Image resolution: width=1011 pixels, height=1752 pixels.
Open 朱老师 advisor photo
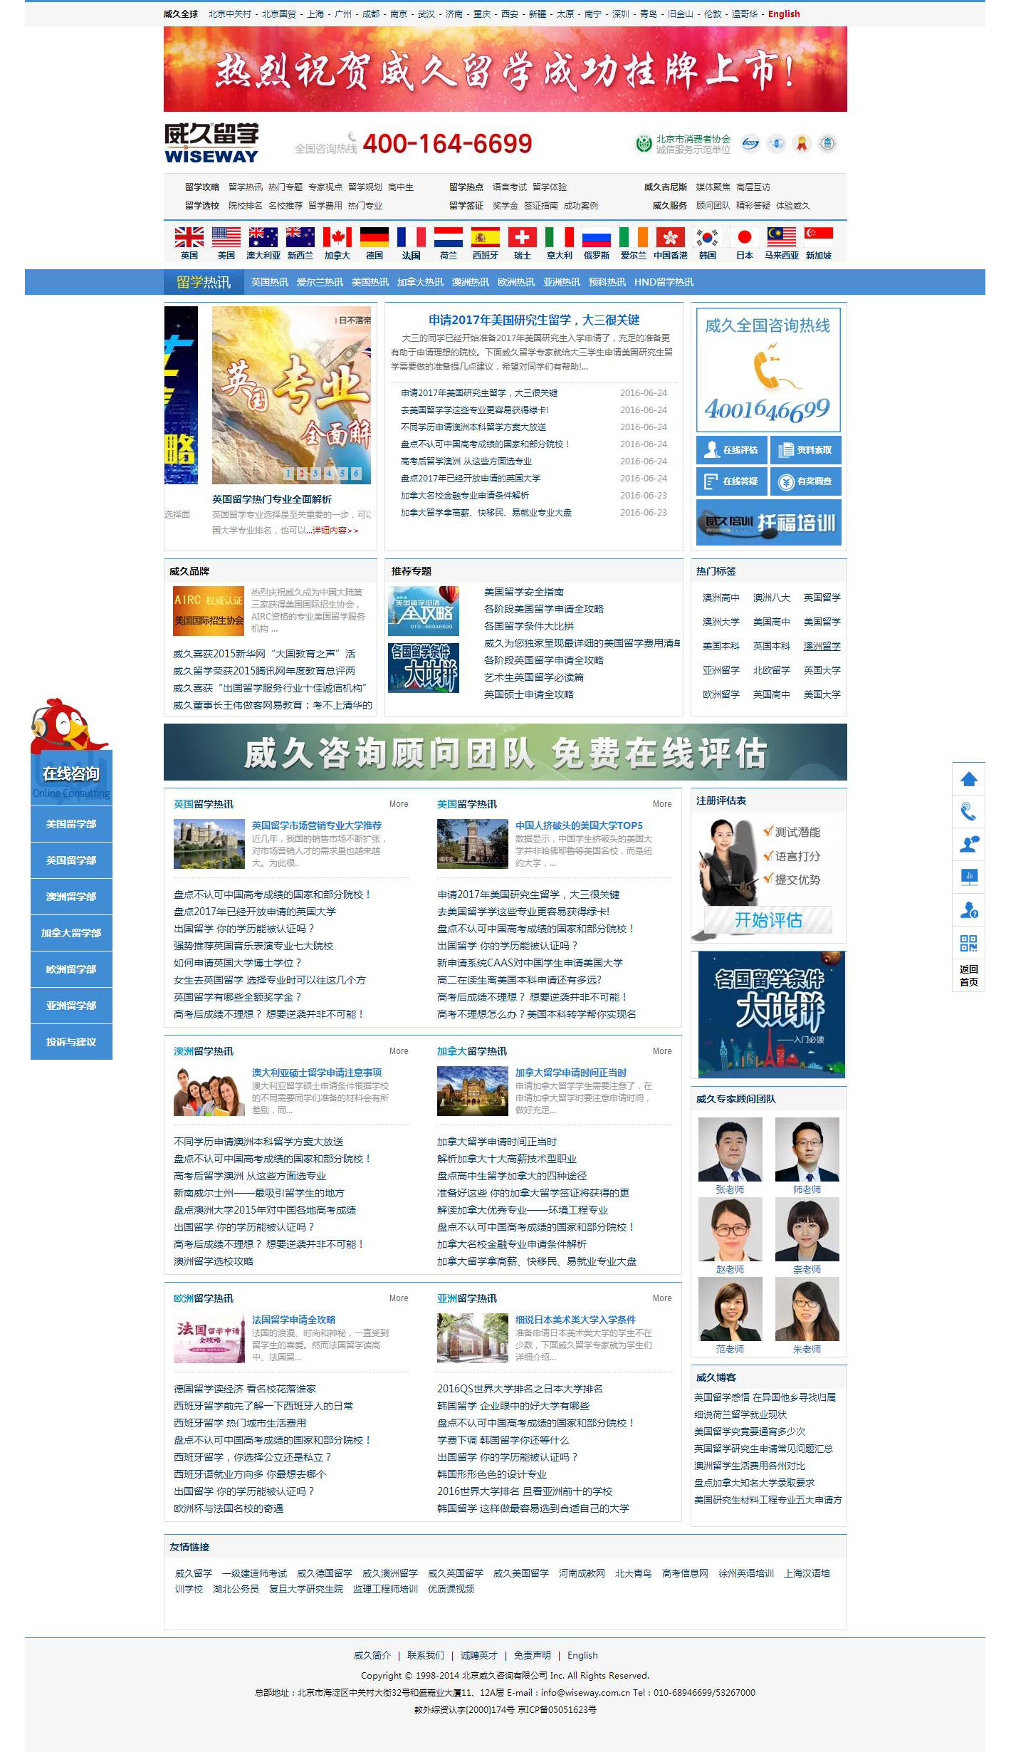coord(807,1309)
